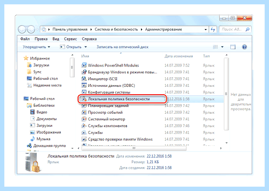269x191 pixels.
Task: Open the Файл menu
Action: coord(25,39)
